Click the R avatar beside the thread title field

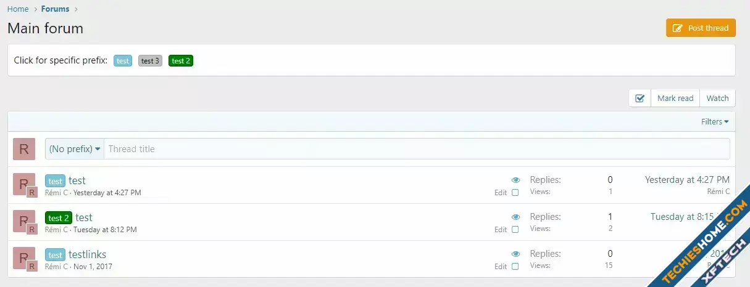pyautogui.click(x=23, y=149)
